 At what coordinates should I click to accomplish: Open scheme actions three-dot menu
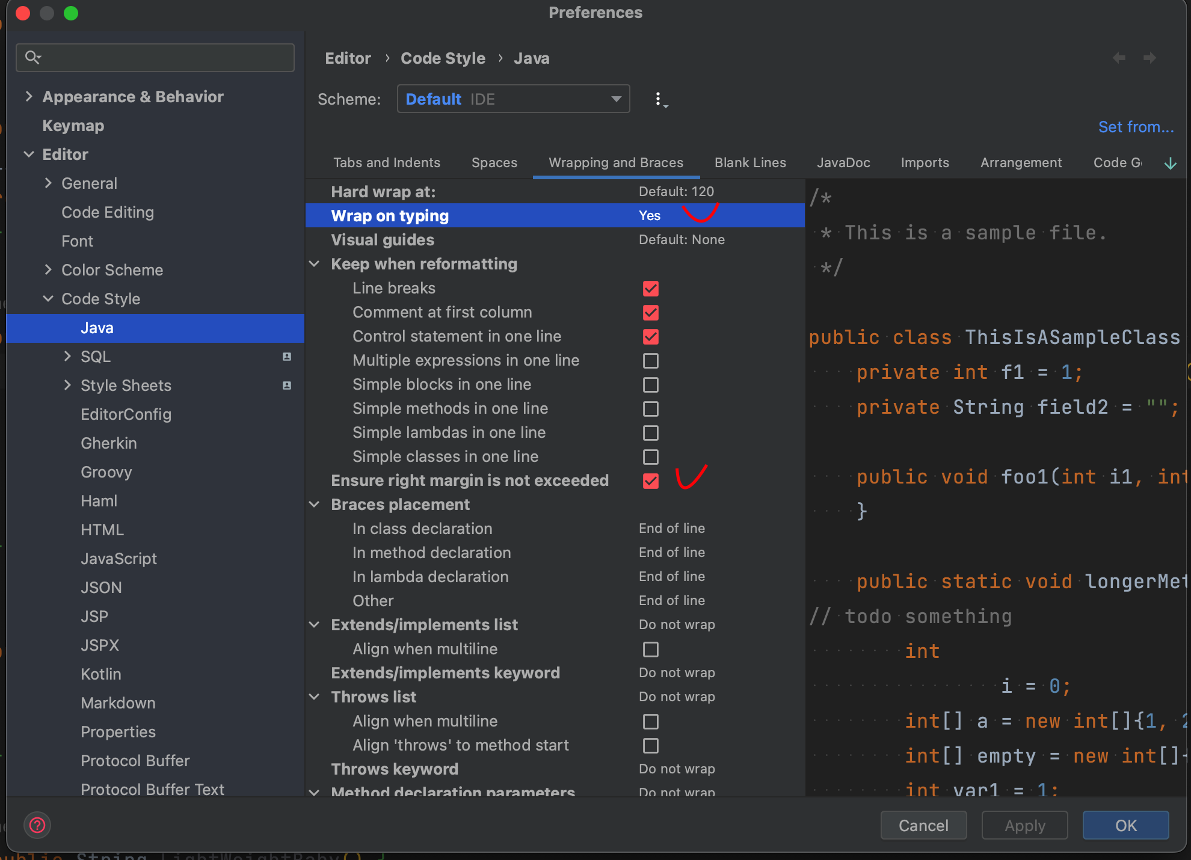[659, 99]
